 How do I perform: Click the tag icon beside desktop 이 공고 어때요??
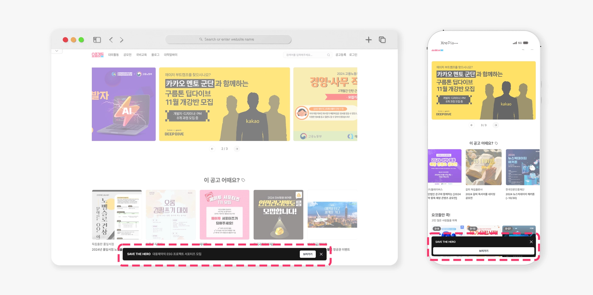pyautogui.click(x=243, y=180)
